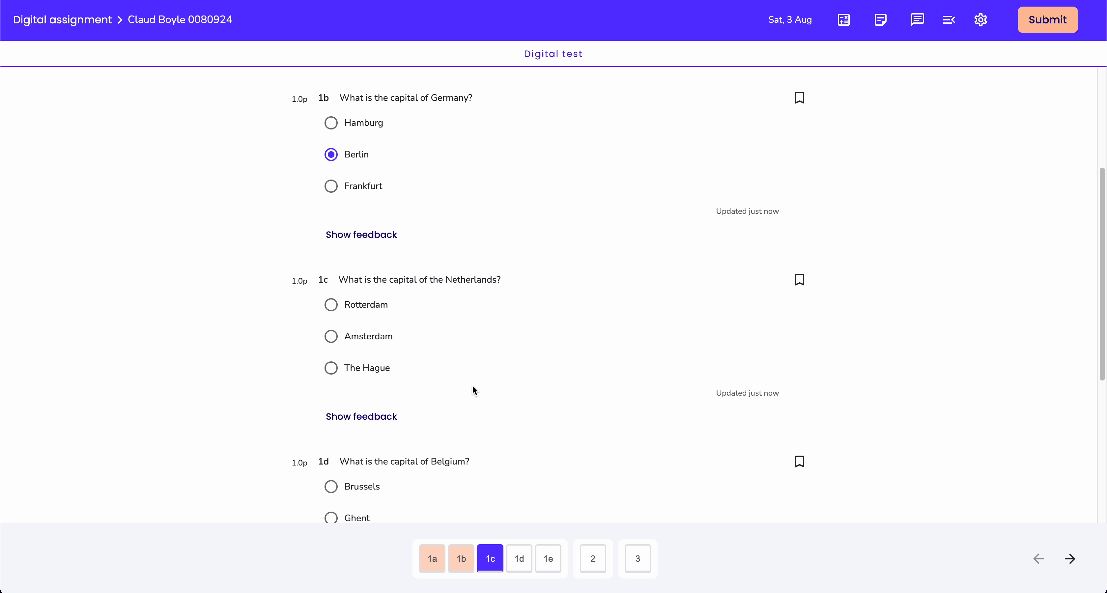
Task: Select Ghent radio option
Action: click(x=331, y=518)
